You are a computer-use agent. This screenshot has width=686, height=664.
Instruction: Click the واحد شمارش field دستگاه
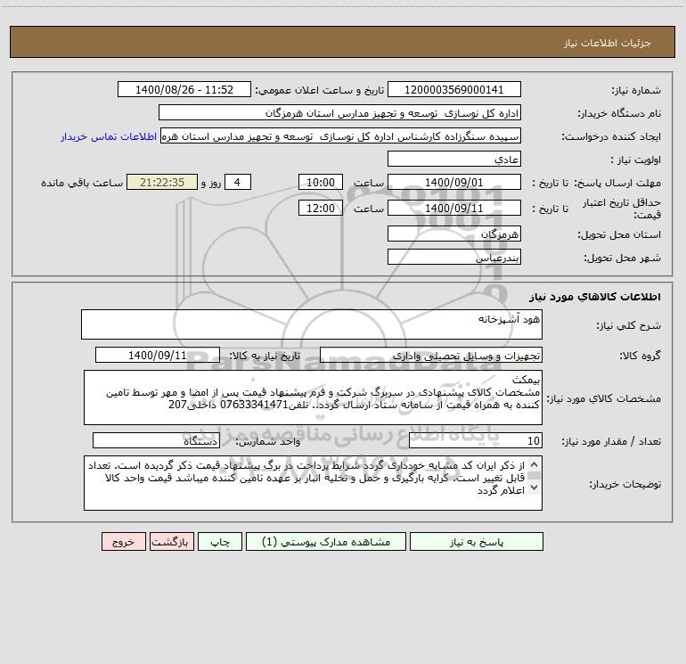pyautogui.click(x=156, y=440)
